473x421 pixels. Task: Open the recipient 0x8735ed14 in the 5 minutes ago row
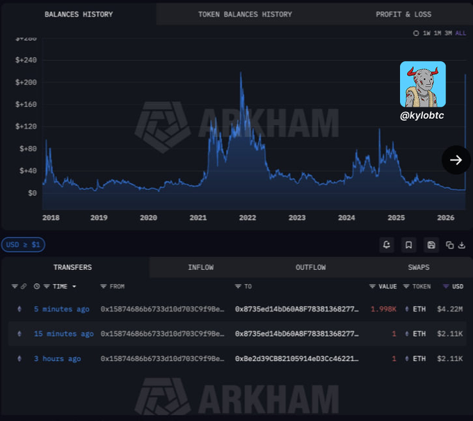pyautogui.click(x=297, y=309)
